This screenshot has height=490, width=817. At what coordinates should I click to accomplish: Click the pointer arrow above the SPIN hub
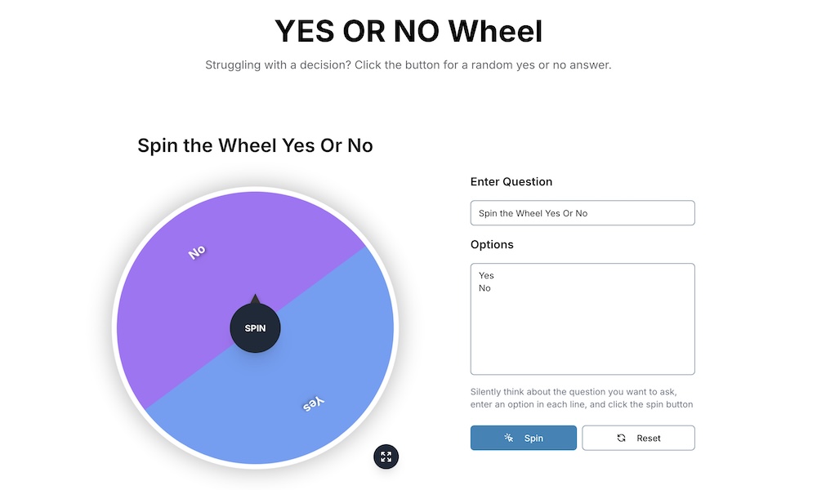pyautogui.click(x=256, y=299)
